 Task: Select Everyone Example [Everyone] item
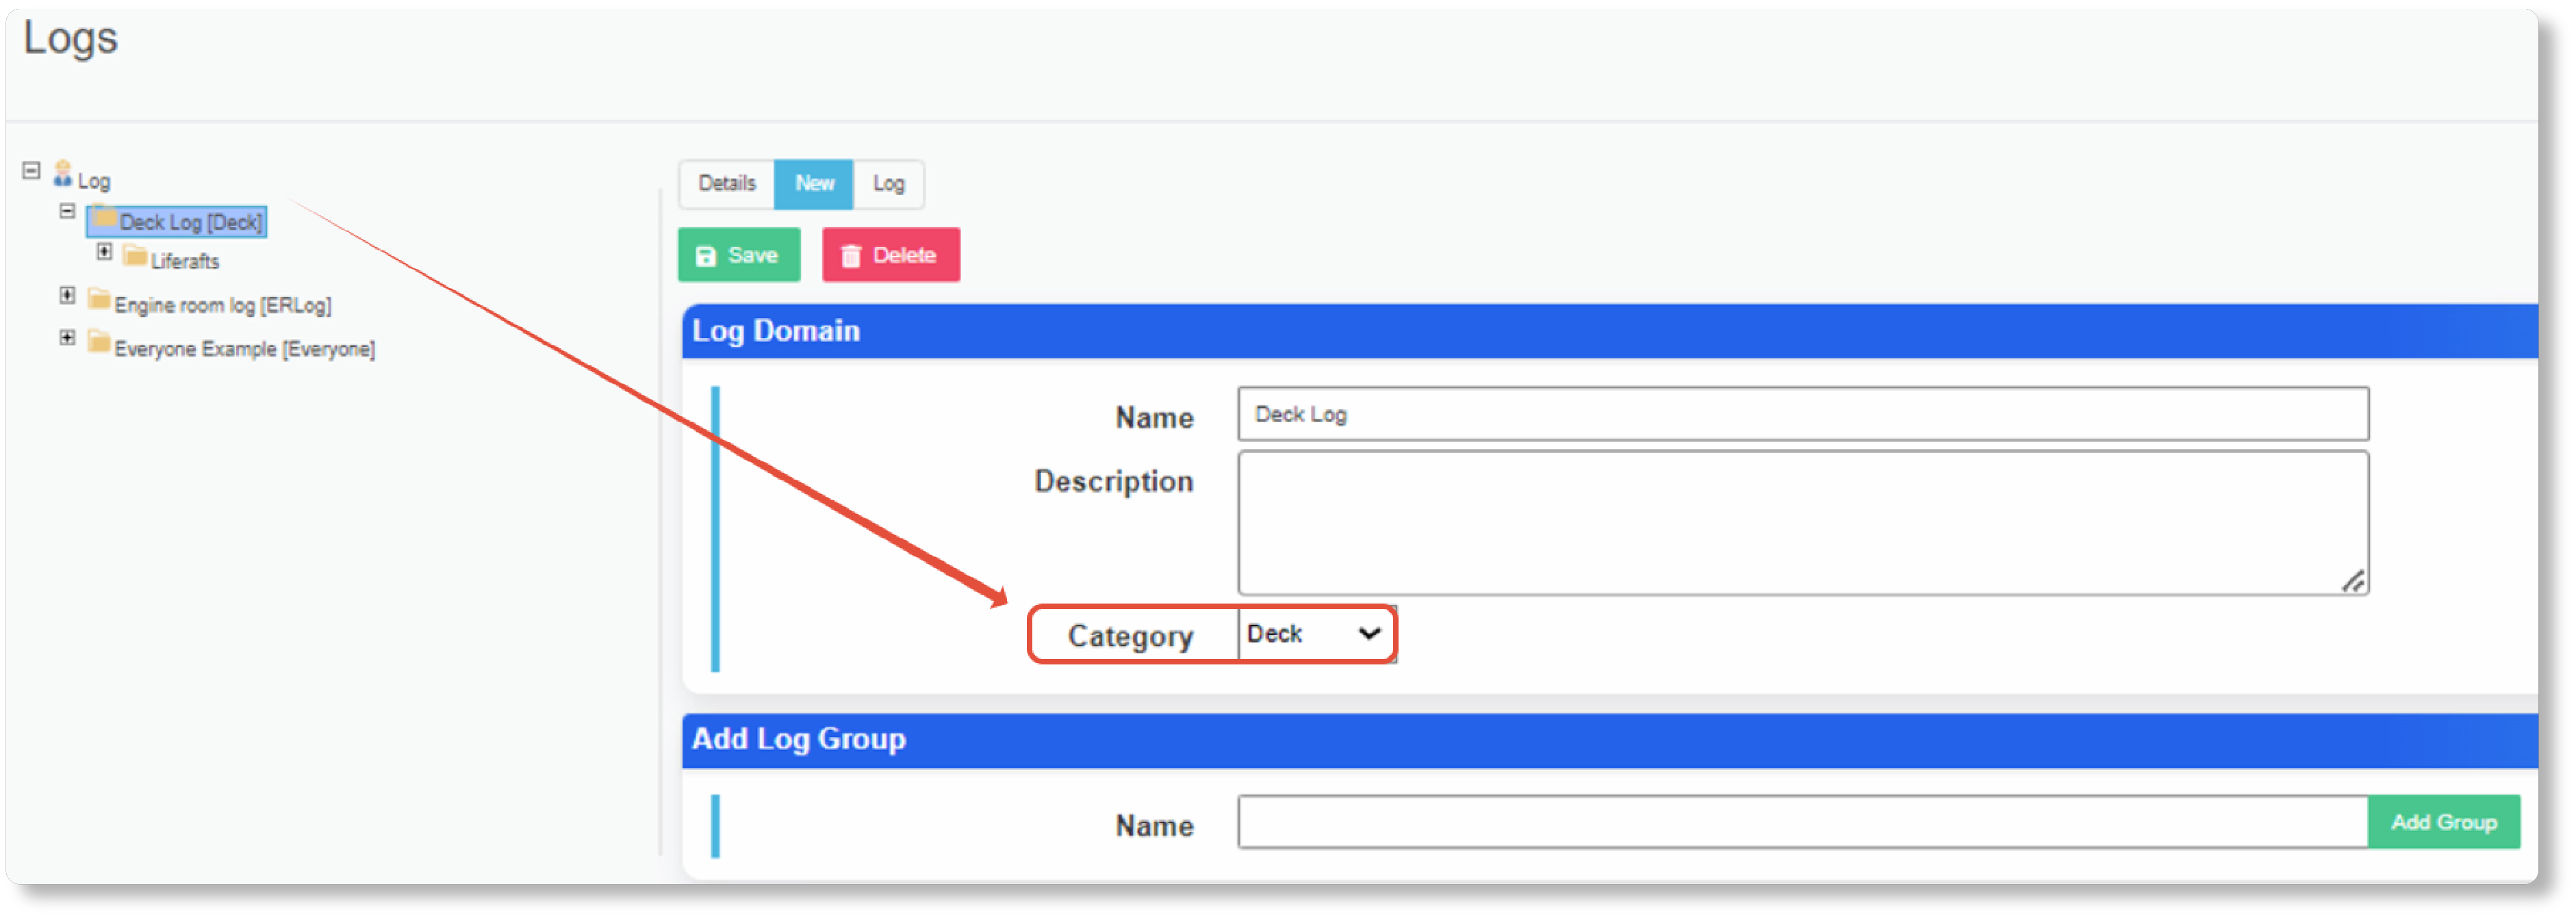[x=245, y=349]
